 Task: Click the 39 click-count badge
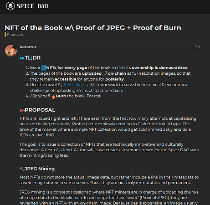tap(92, 85)
